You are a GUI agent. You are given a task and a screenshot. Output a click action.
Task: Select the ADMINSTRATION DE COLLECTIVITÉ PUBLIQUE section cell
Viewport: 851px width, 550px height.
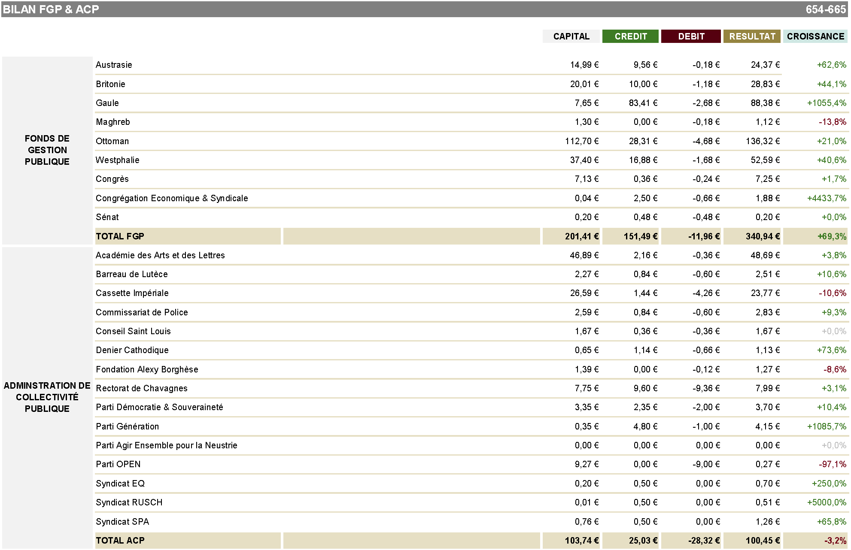pos(47,397)
